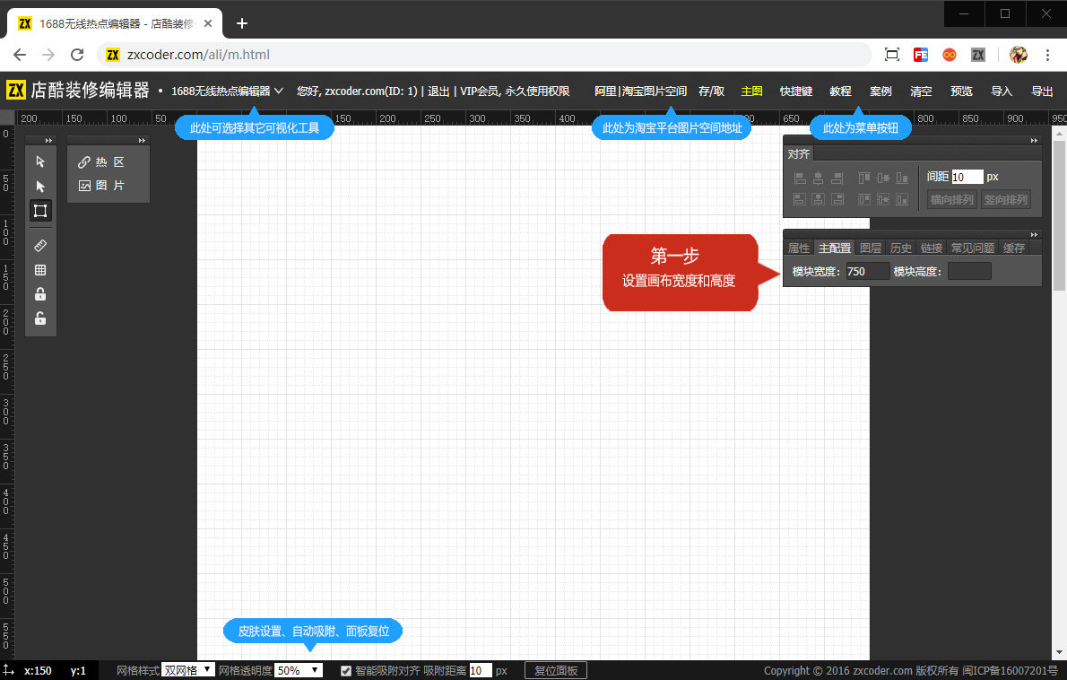1067x680 pixels.
Task: Choose the 图片 image tool
Action: click(101, 185)
